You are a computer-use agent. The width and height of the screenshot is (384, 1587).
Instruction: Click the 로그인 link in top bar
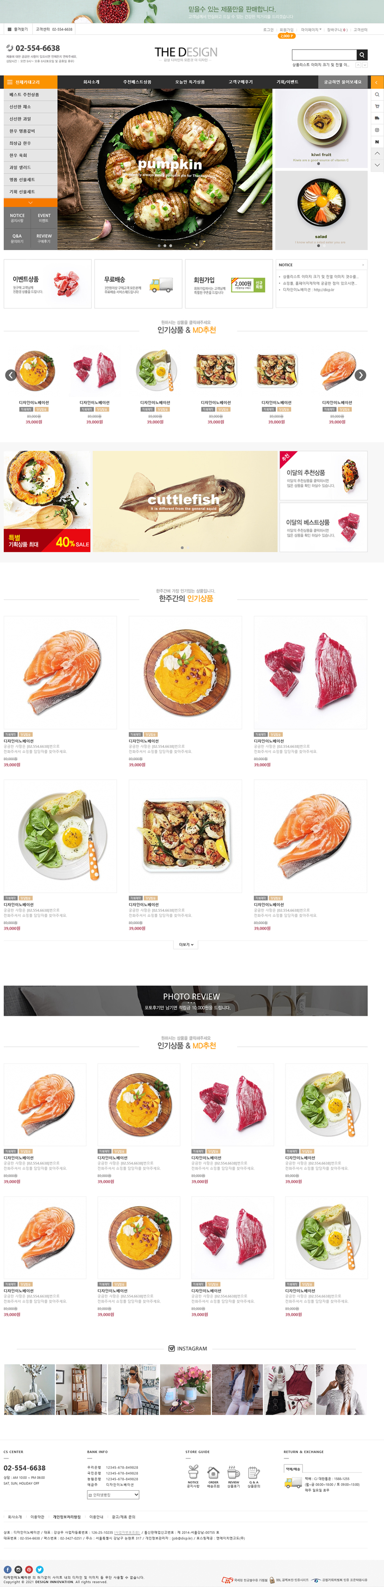click(268, 30)
